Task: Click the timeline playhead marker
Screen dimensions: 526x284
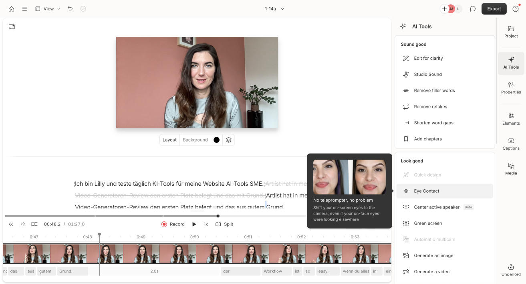Action: click(99, 235)
